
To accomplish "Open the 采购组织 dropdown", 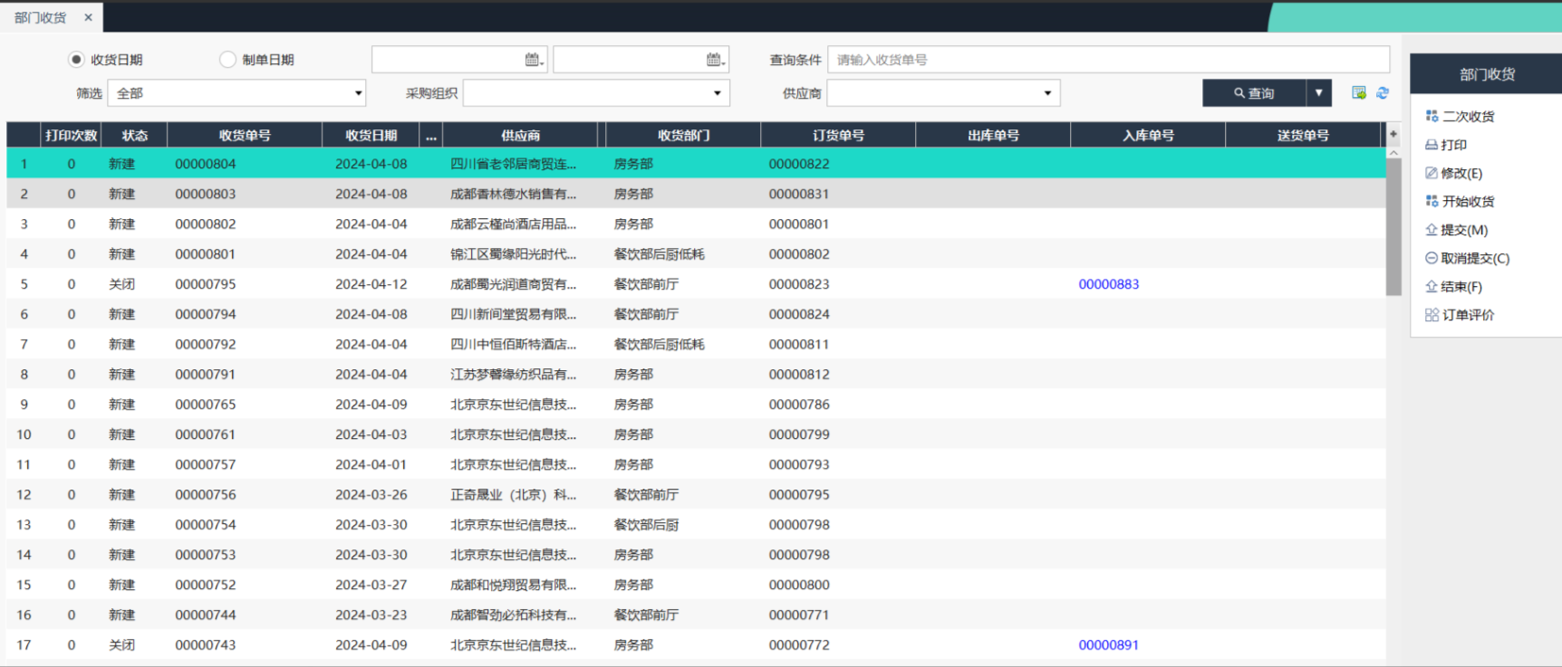I will coord(717,93).
